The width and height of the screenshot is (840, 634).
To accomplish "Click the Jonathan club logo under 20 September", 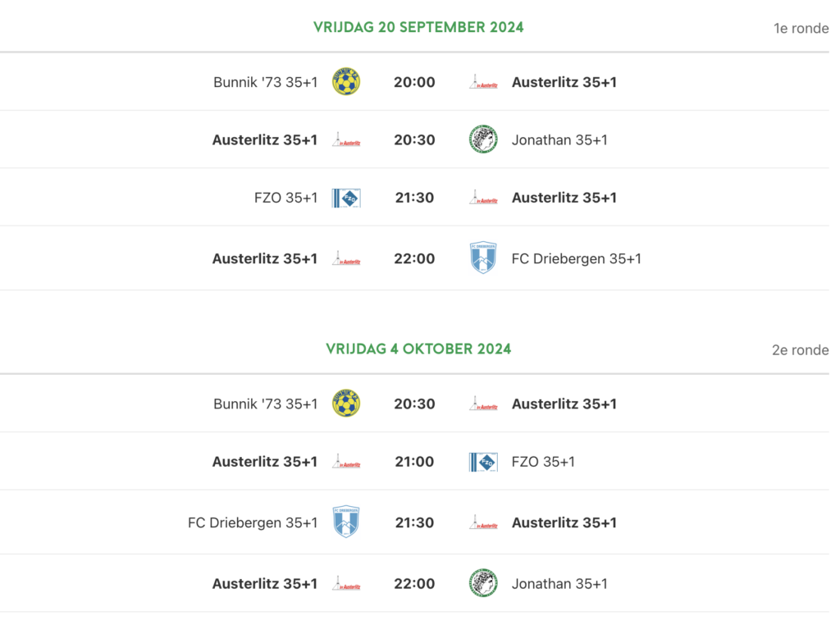I will coord(483,139).
